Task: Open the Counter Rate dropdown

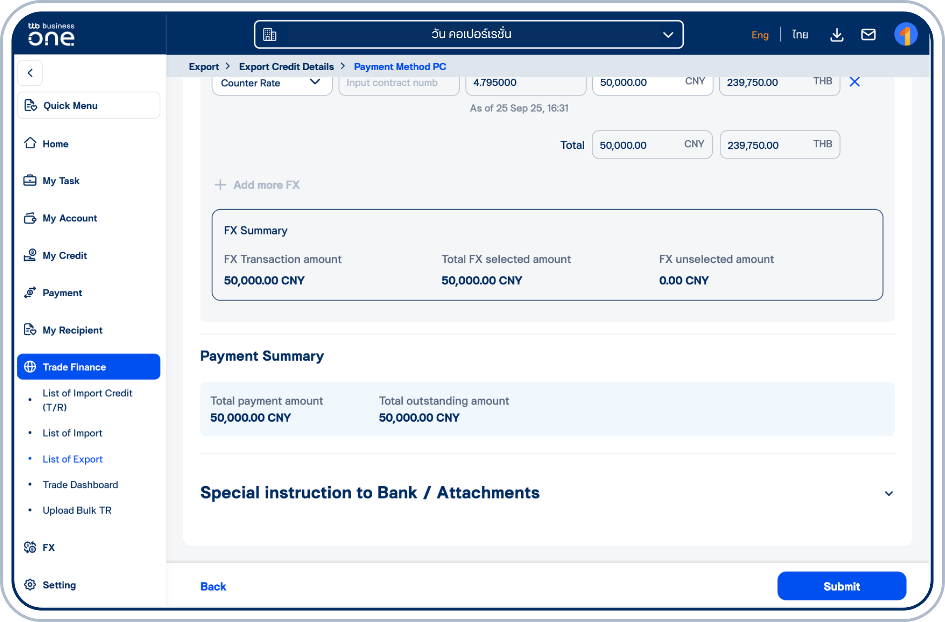Action: click(272, 83)
